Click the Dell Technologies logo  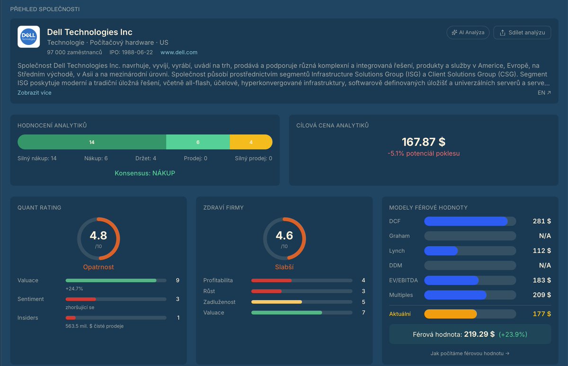28,37
